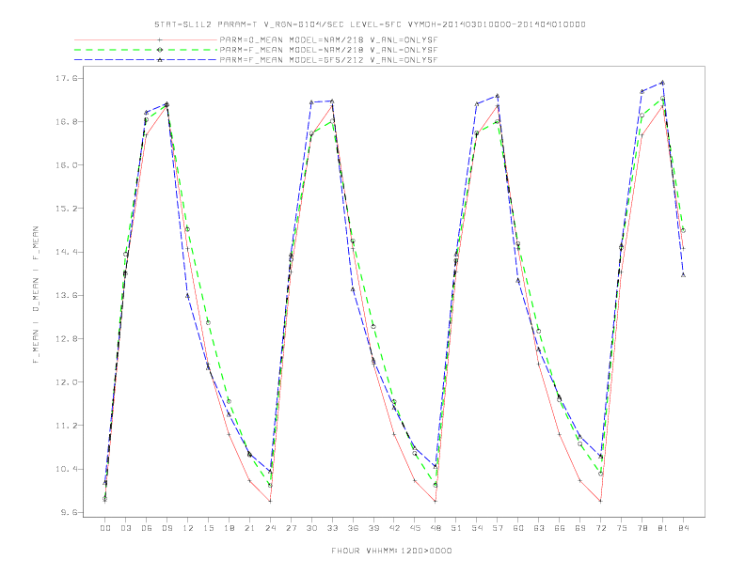The width and height of the screenshot is (745, 575).
Task: Select the green F_MEAN NAM/218 legend label
Action: pos(328,50)
